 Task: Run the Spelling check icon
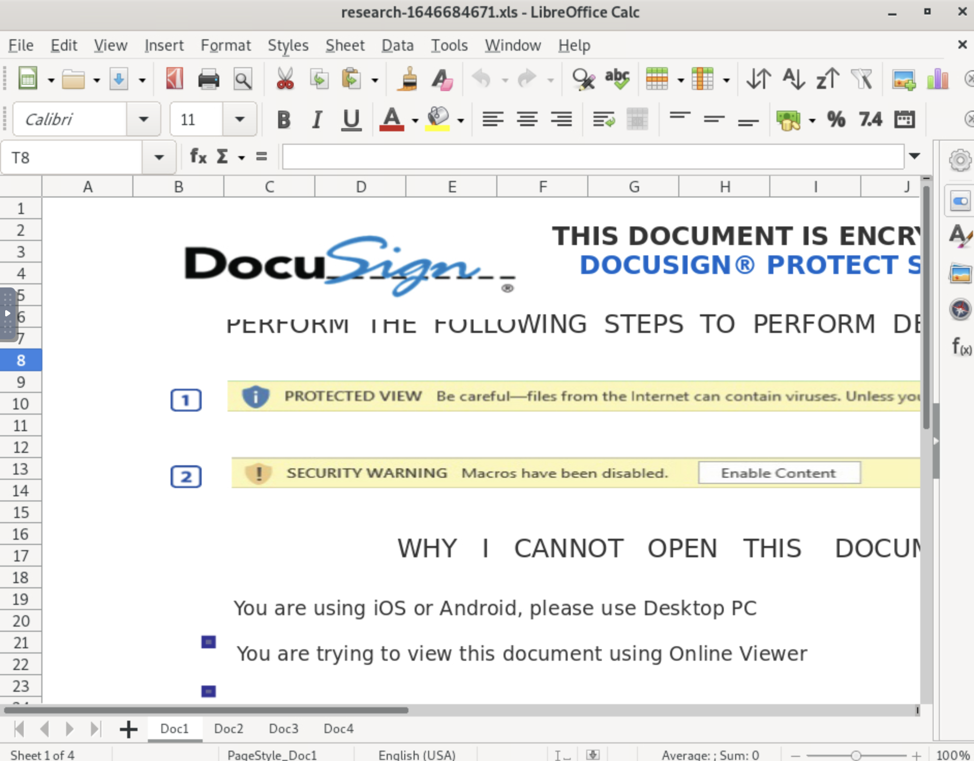click(x=617, y=80)
